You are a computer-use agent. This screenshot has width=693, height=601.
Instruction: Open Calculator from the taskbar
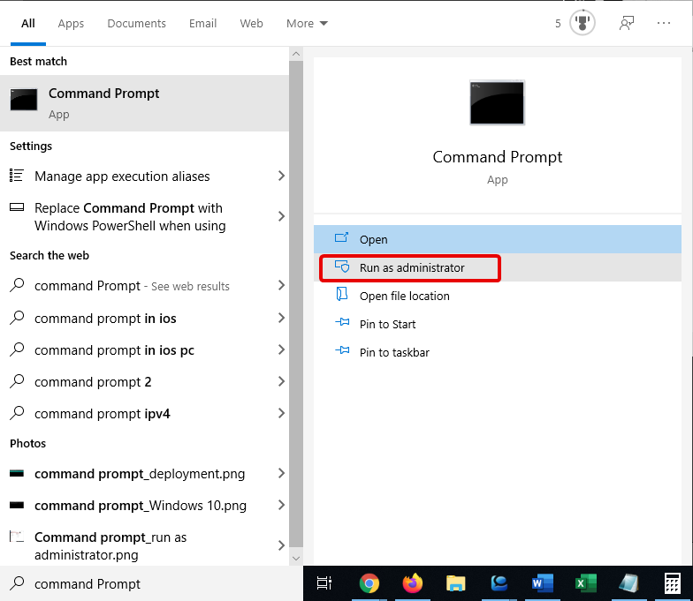click(672, 583)
